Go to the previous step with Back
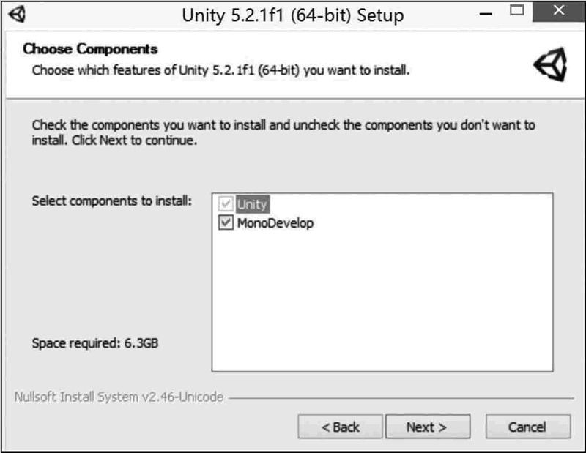This screenshot has height=453, width=586. (x=340, y=427)
